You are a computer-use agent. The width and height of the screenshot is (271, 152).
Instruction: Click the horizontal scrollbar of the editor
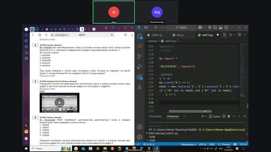190,111
